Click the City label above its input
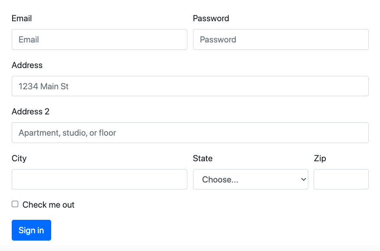This screenshot has width=380, height=251. pyautogui.click(x=19, y=158)
